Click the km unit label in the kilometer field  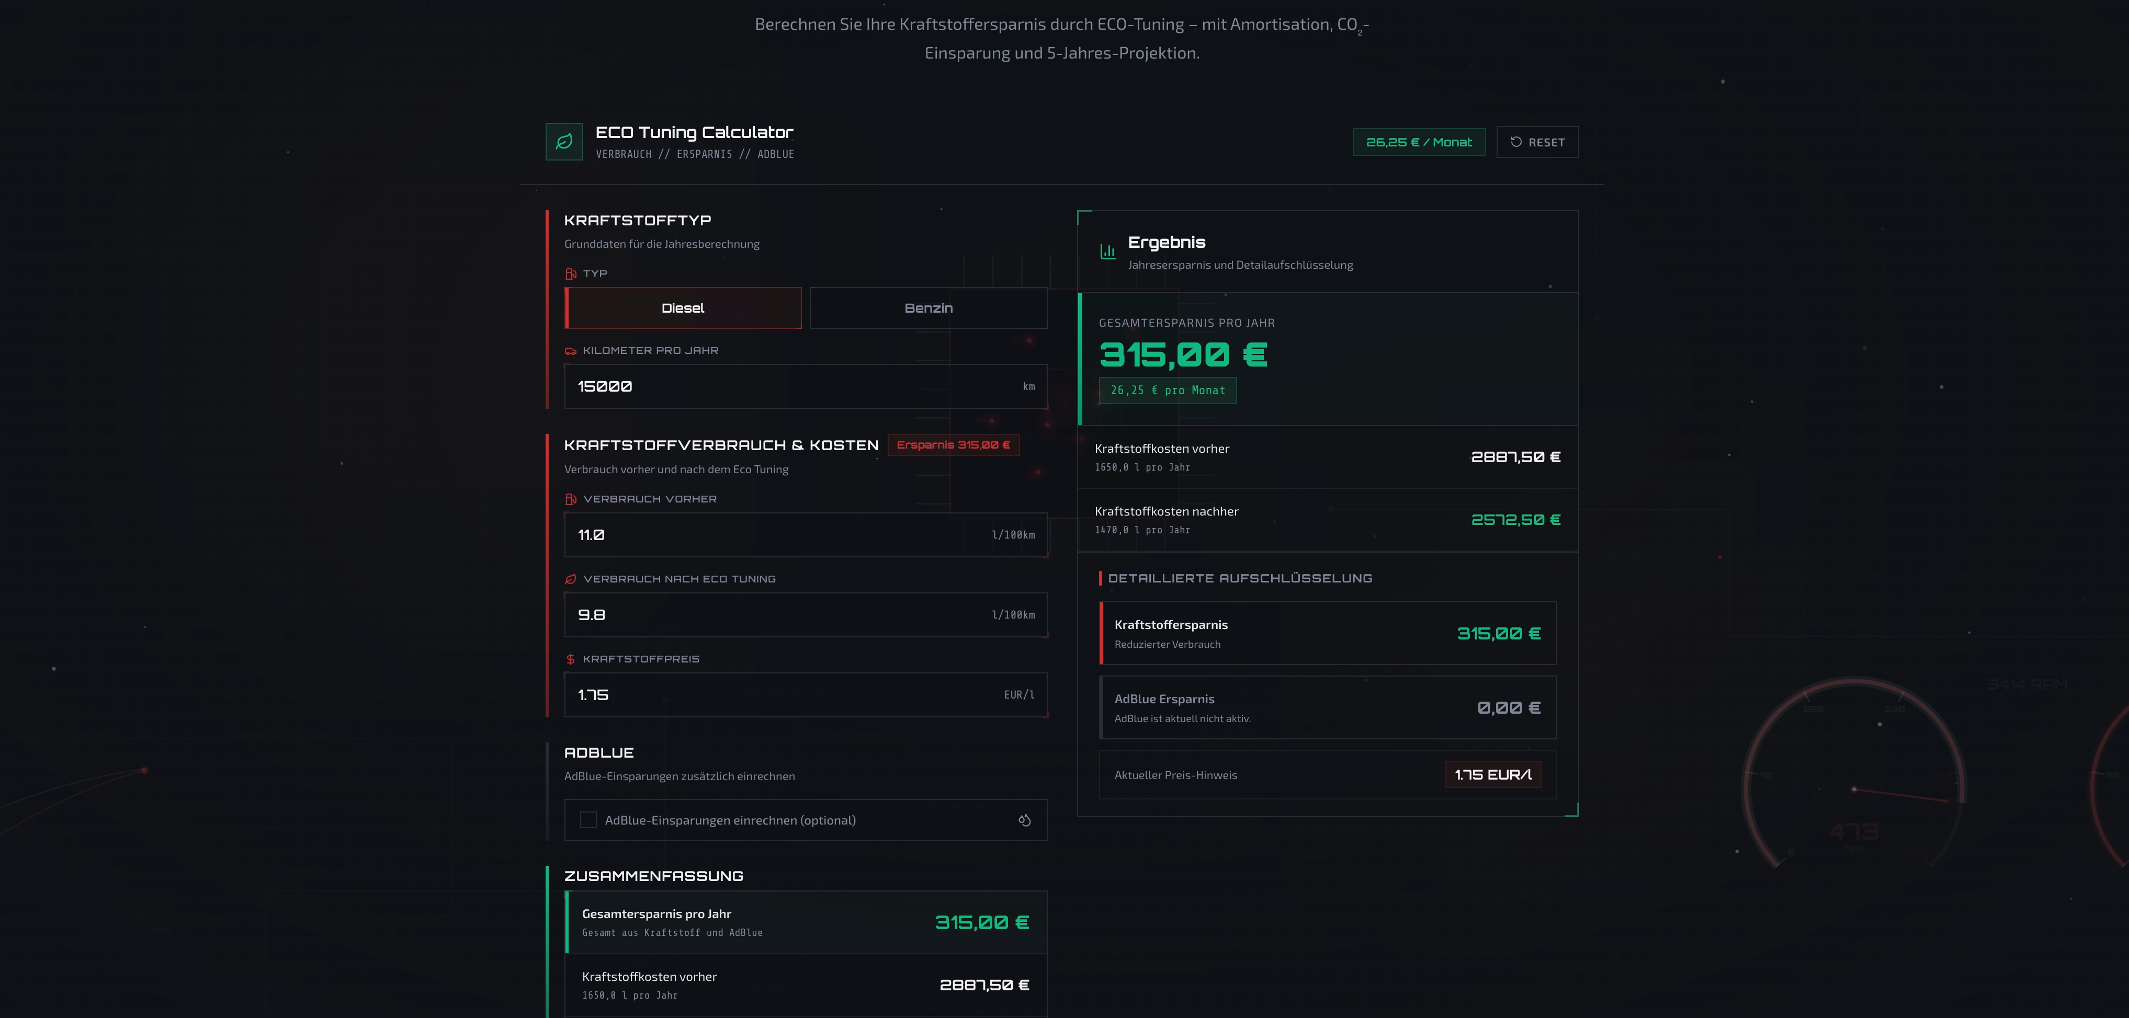[1028, 387]
